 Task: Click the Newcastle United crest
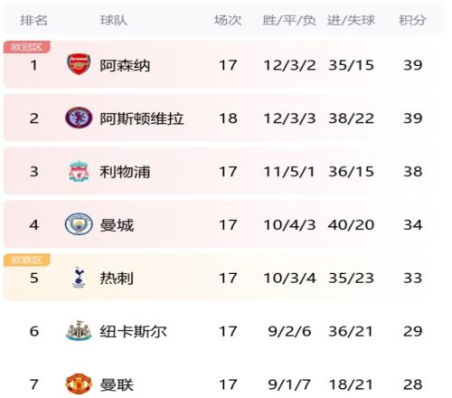click(x=79, y=331)
